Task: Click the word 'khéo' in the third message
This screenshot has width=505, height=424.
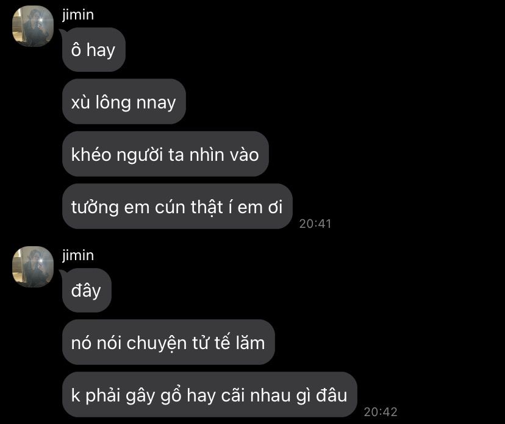Action: pos(91,154)
